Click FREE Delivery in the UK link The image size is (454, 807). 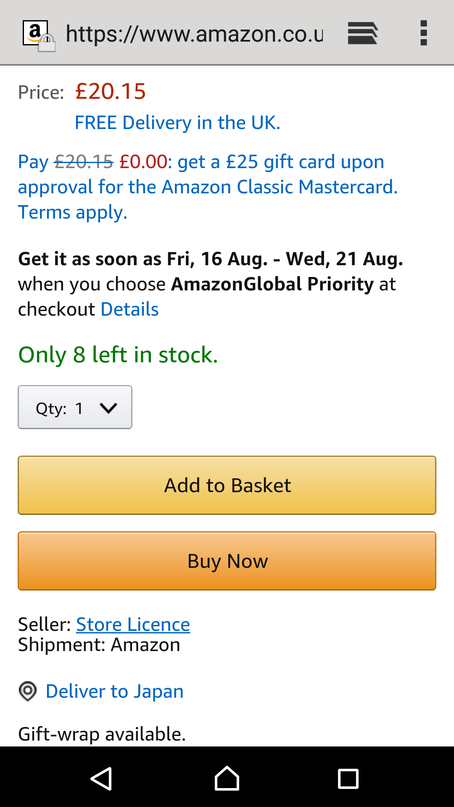click(x=177, y=123)
